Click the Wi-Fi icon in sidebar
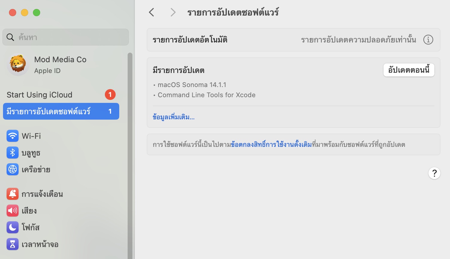 (x=13, y=136)
